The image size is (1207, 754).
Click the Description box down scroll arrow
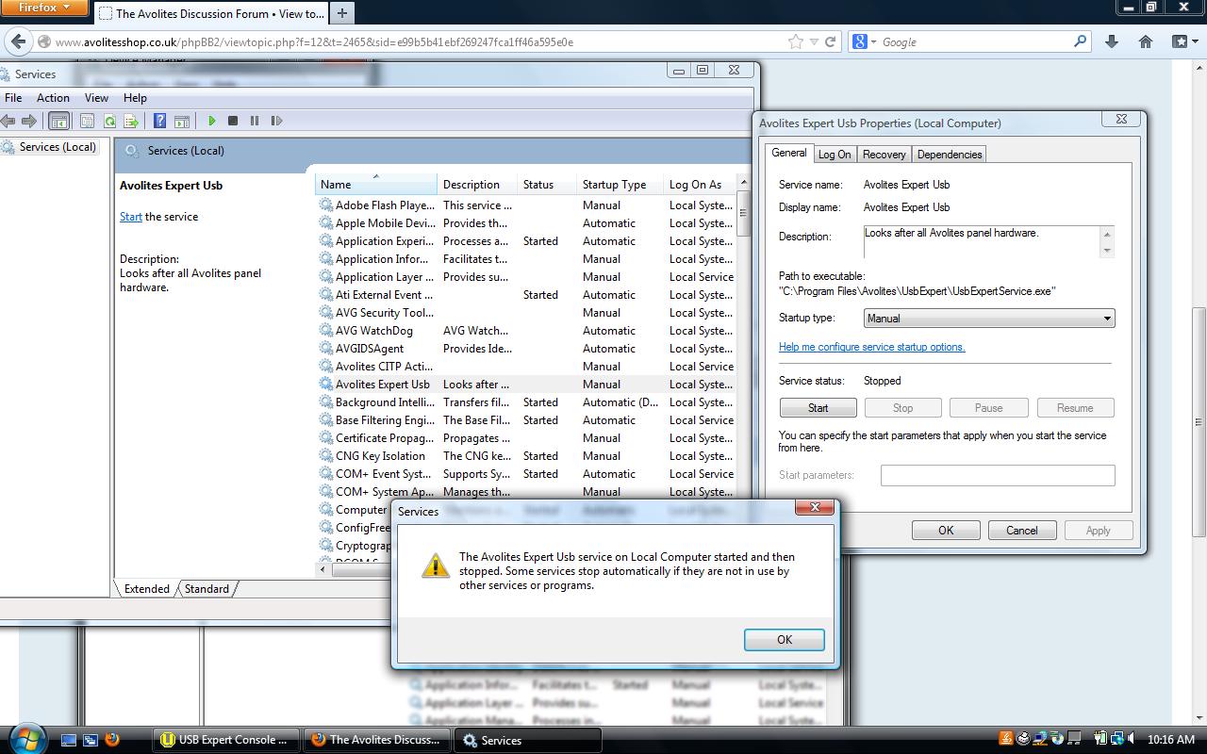click(1108, 250)
